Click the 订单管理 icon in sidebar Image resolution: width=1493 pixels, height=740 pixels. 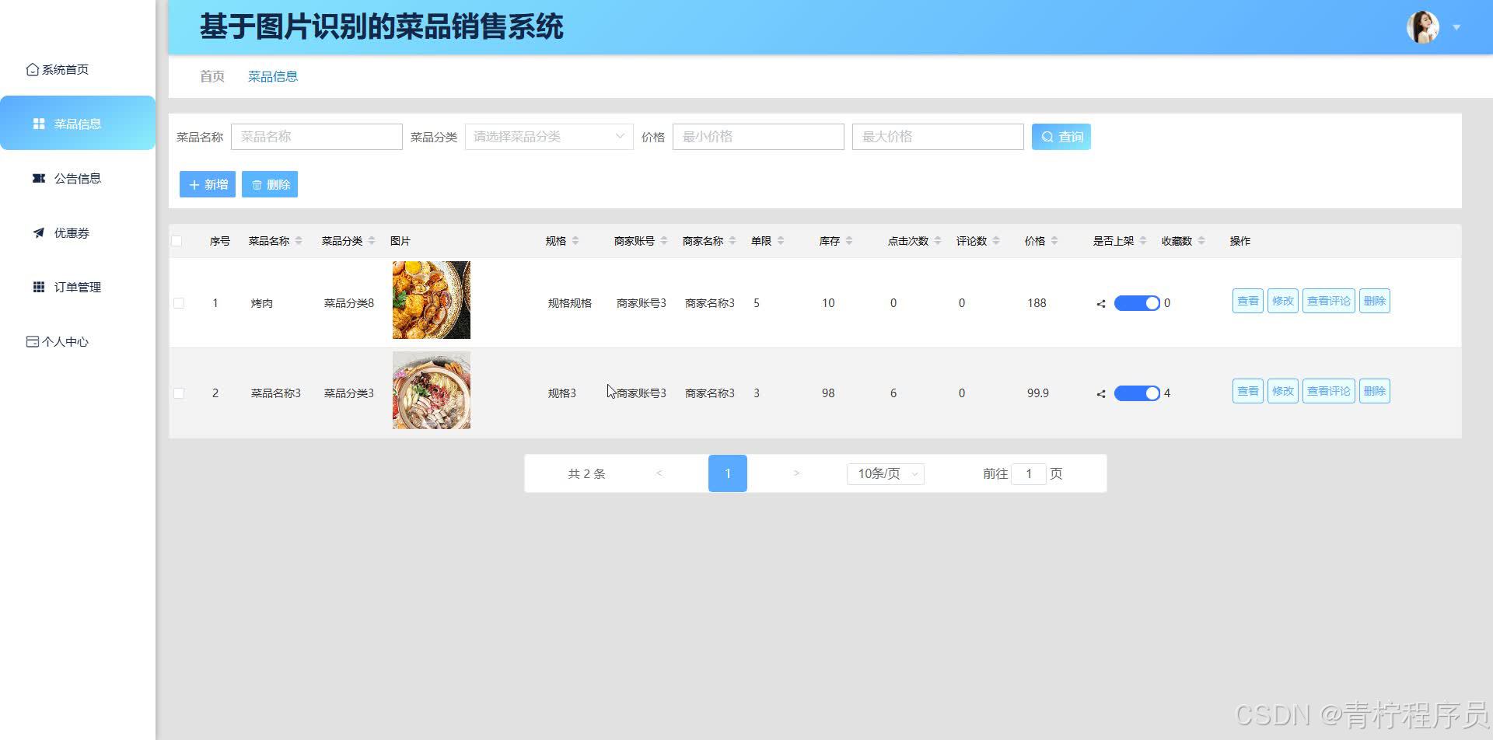(x=38, y=287)
